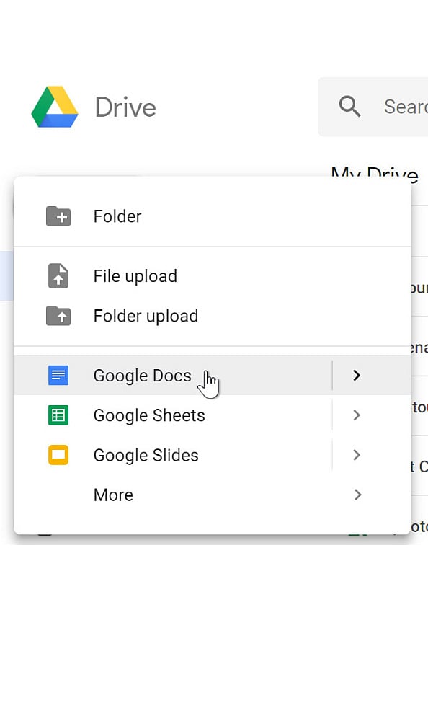Click More in the creation menu
This screenshot has height=721, width=428.
point(113,495)
